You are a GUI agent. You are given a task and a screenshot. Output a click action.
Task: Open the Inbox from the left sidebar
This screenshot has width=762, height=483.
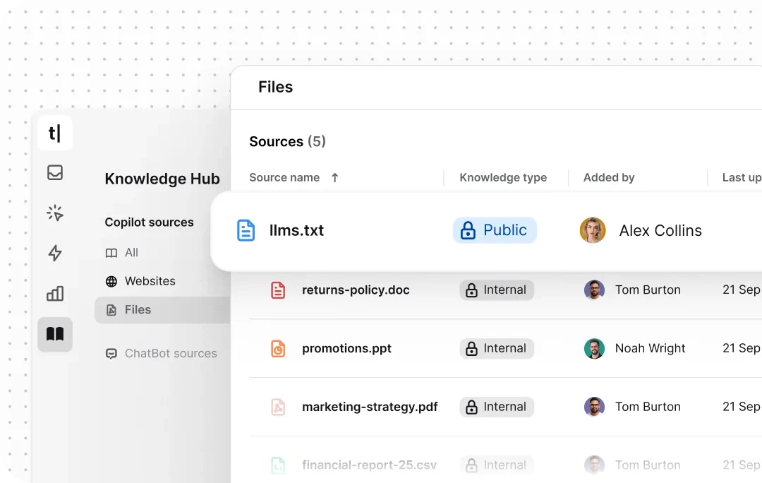54,172
